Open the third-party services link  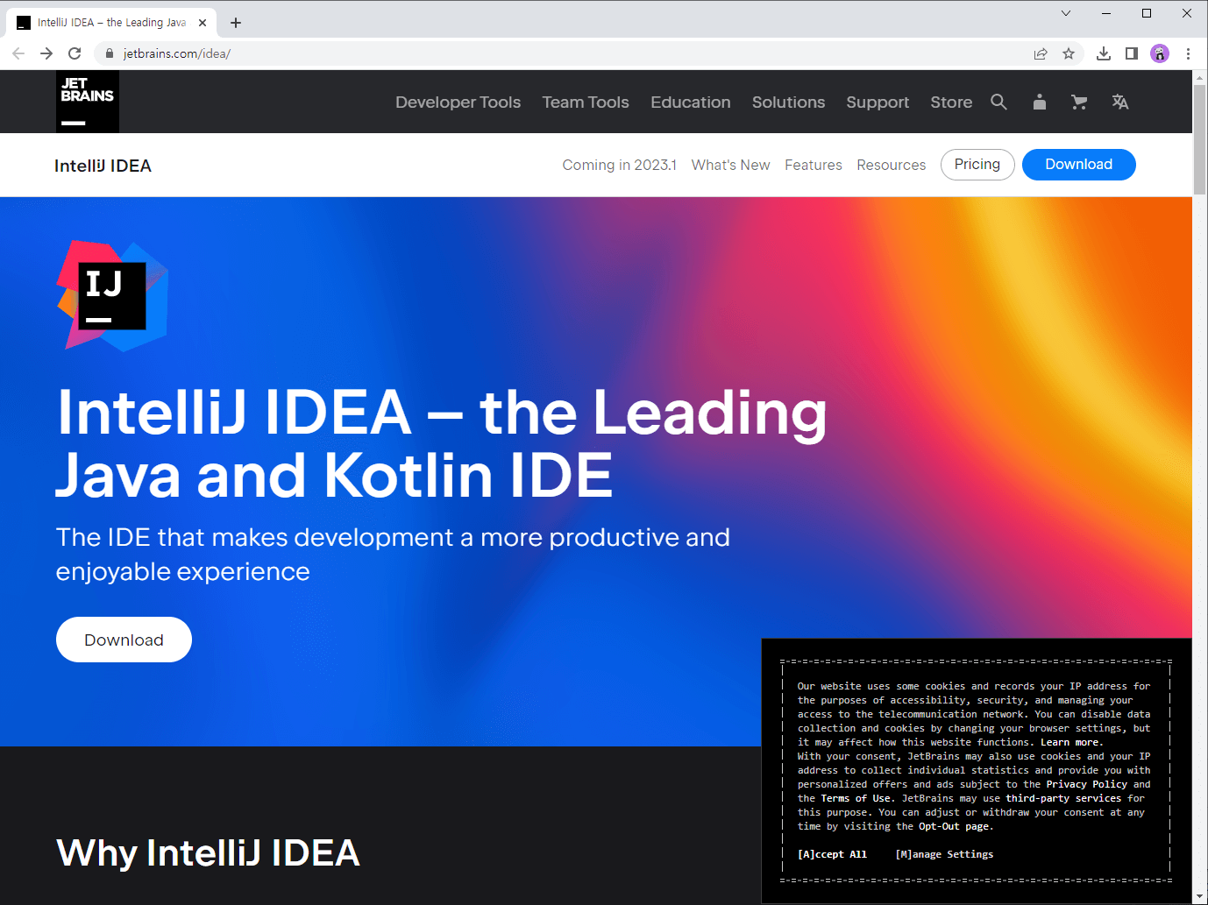click(1063, 798)
